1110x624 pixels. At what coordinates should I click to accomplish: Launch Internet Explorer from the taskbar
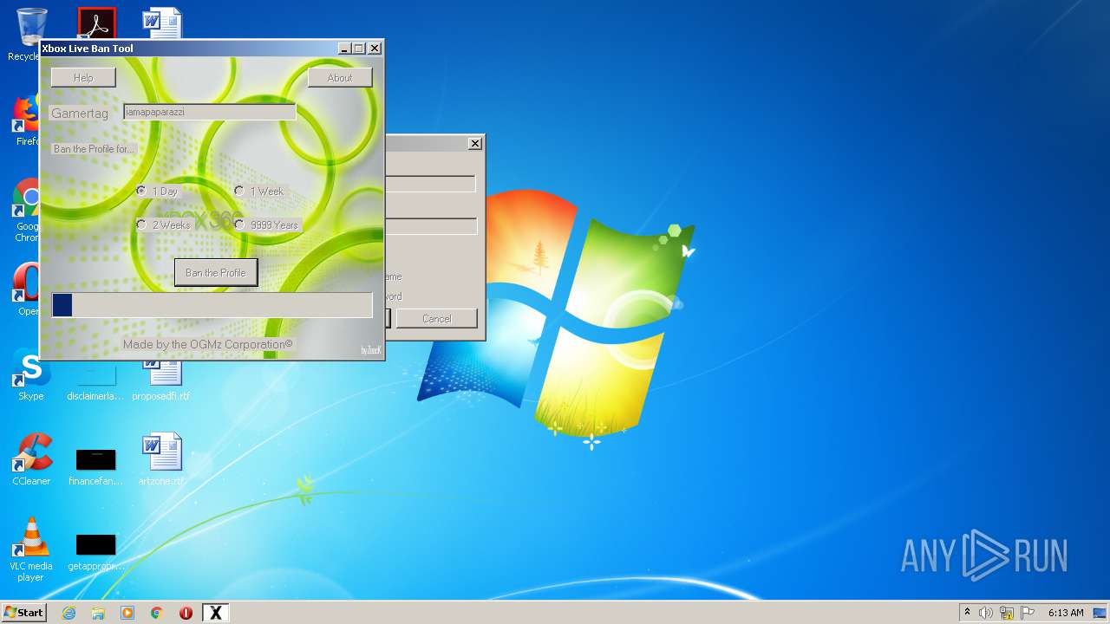(69, 613)
